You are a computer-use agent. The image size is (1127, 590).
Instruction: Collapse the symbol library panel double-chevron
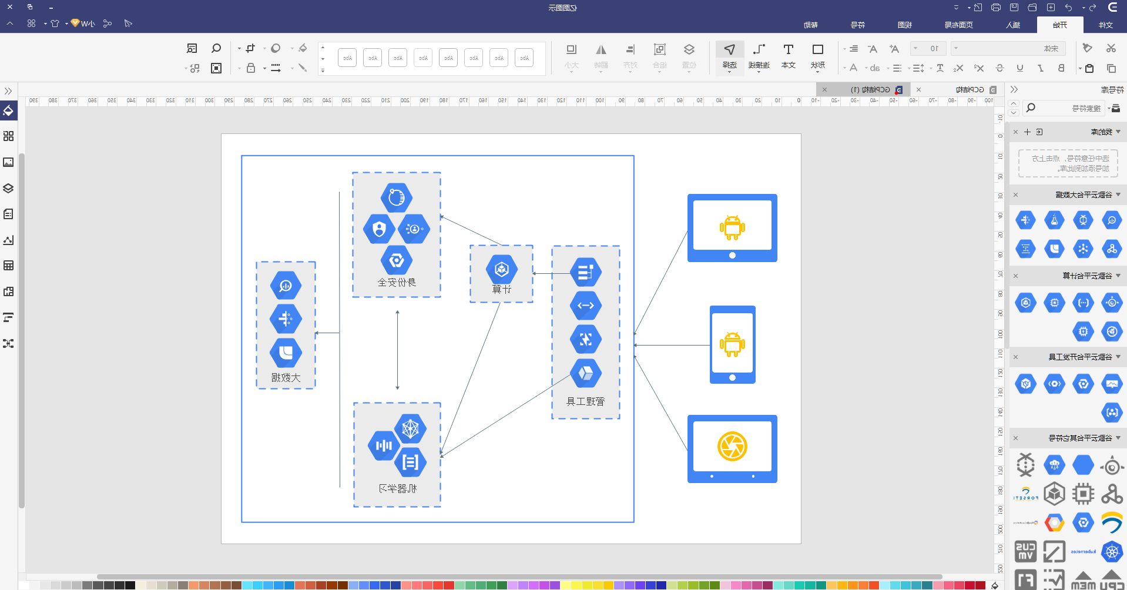click(x=1014, y=89)
